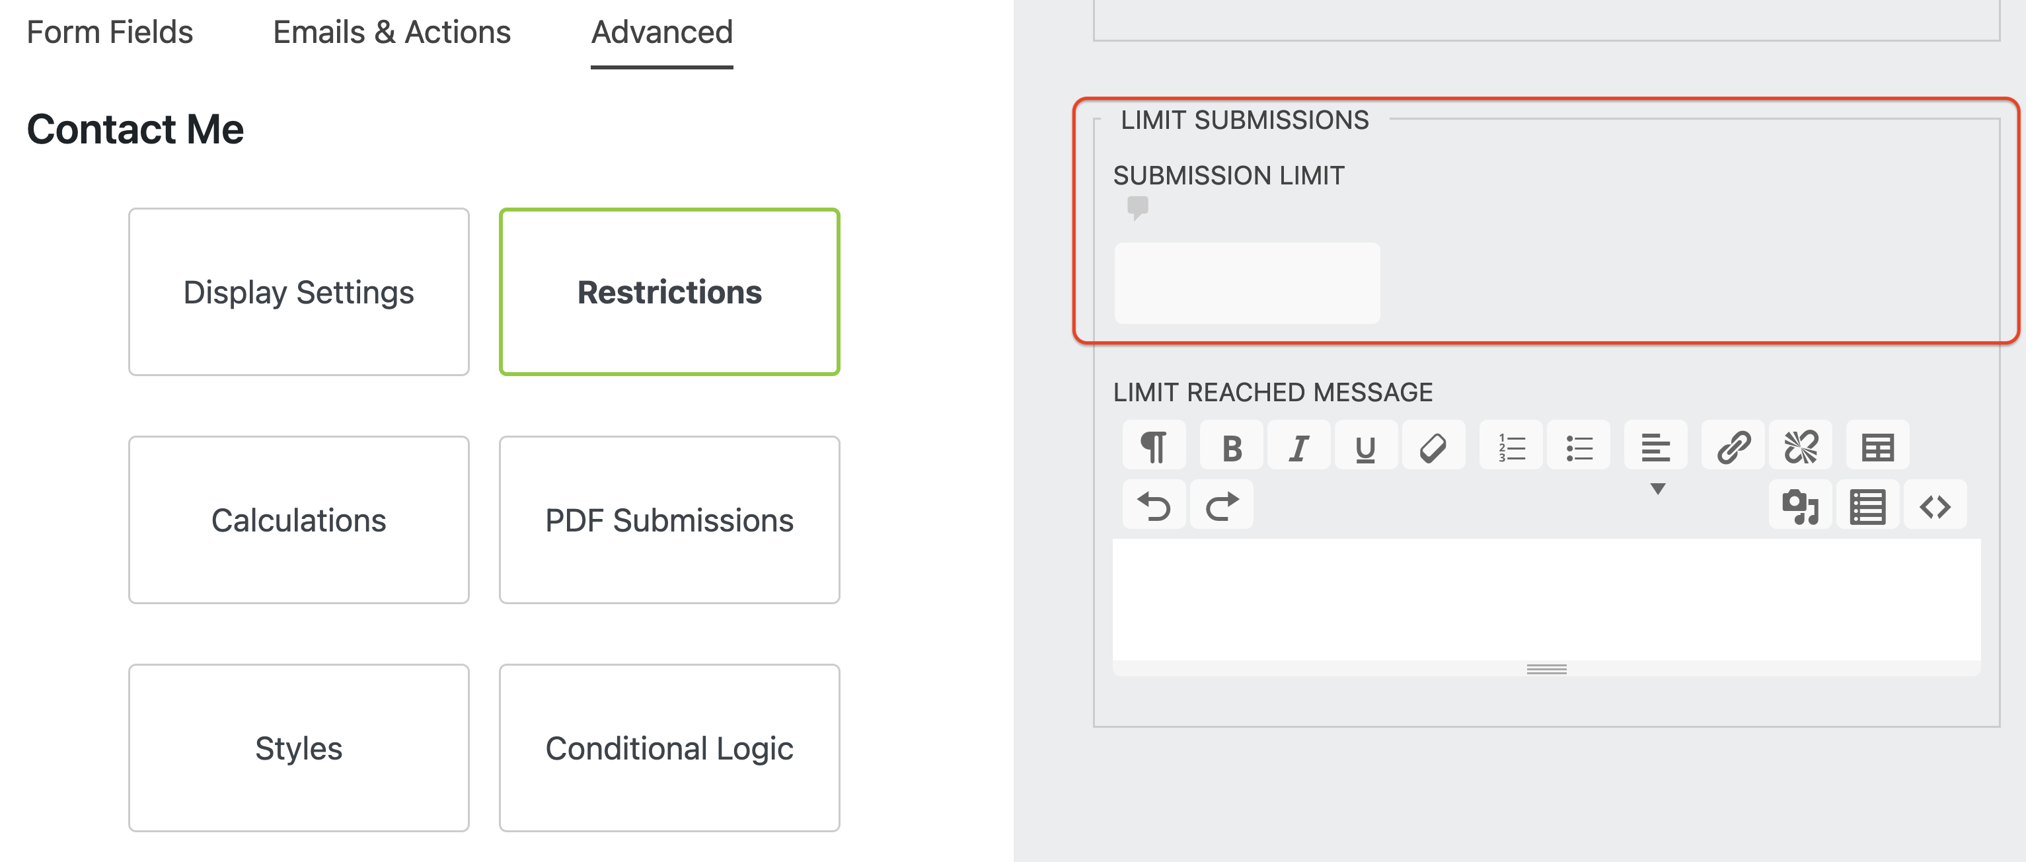2026x862 pixels.
Task: Switch to the Form Fields tab
Action: 109,32
